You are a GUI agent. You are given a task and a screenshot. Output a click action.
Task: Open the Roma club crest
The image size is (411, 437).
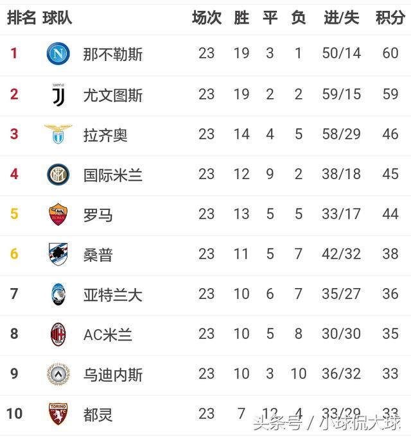(x=58, y=214)
